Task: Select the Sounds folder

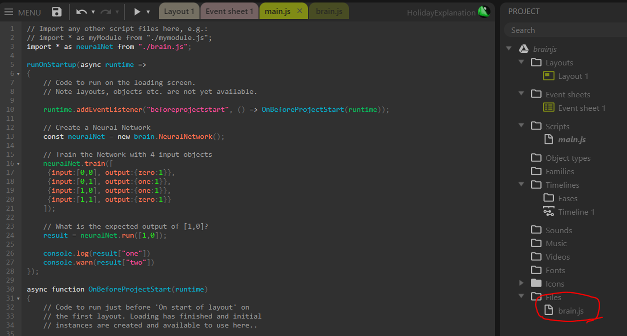Action: coord(558,230)
